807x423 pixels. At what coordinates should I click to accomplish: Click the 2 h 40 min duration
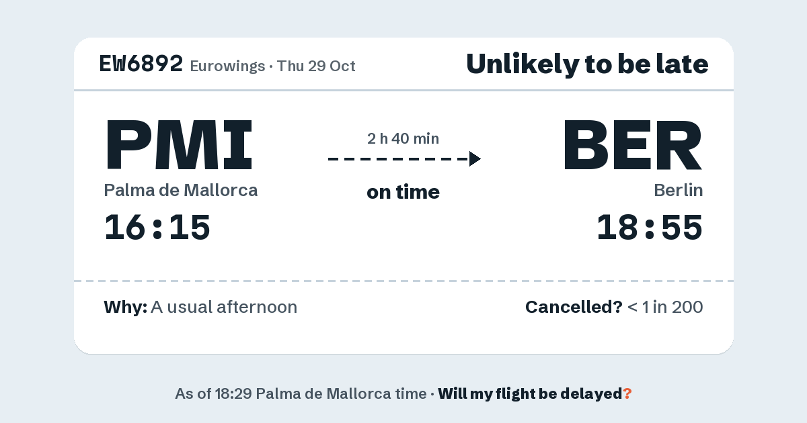(x=403, y=139)
